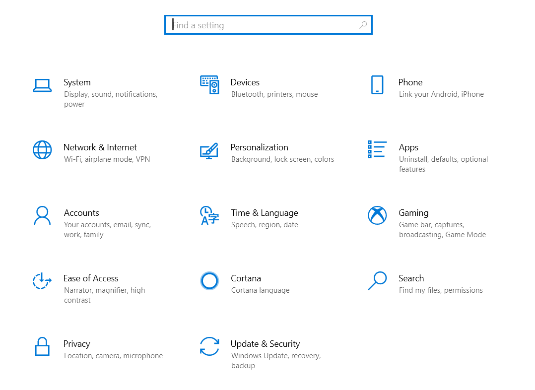This screenshot has width=535, height=390.
Task: Click 'Windows Update, recovery, backup' description
Action: [x=276, y=361]
